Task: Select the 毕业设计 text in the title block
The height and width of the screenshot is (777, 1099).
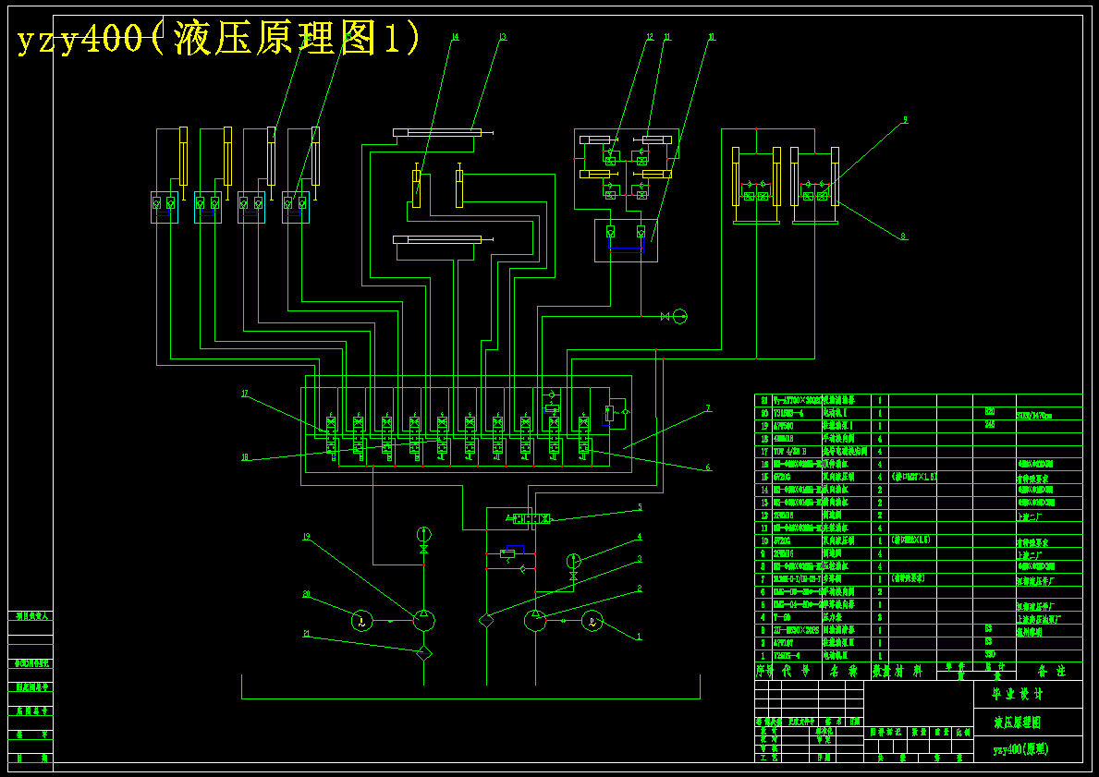Action: 1018,694
